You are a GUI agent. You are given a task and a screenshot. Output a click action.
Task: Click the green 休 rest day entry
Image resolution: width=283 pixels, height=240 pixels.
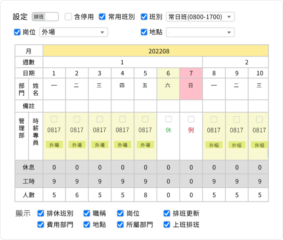(x=168, y=130)
